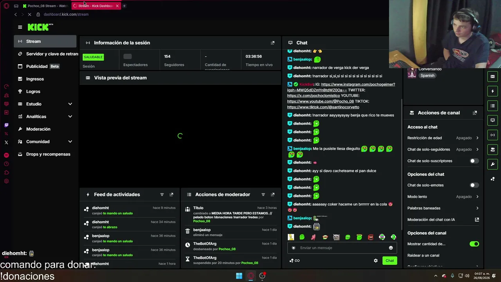
Task: Open the TikTok @santinocorvetto link in chat
Action: (x=323, y=107)
